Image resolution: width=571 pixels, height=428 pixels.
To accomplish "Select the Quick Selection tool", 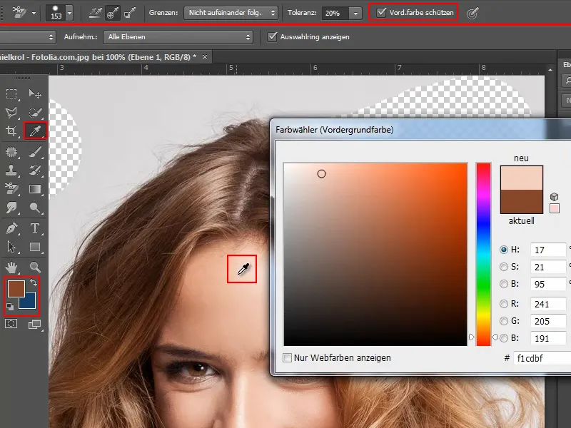I will [x=35, y=113].
